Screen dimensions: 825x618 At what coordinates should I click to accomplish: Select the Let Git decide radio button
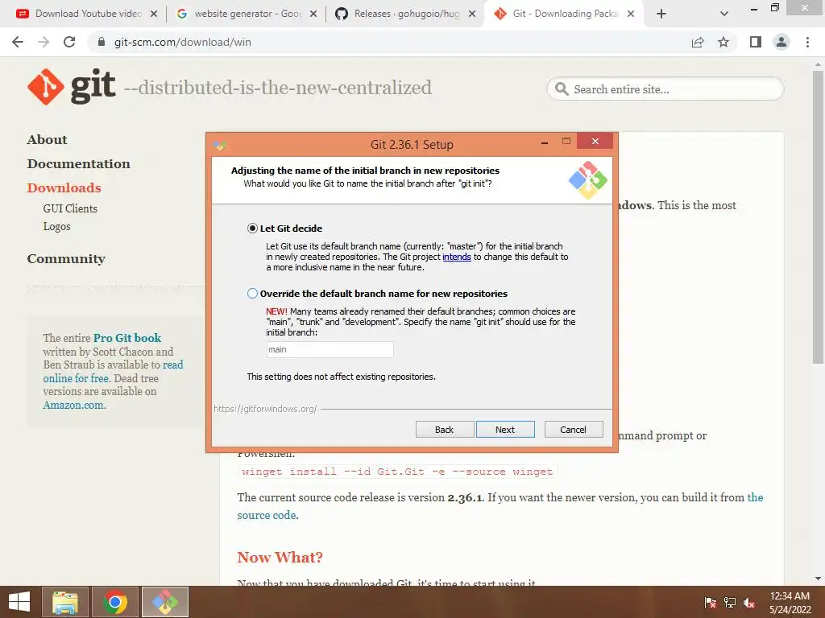(x=252, y=228)
